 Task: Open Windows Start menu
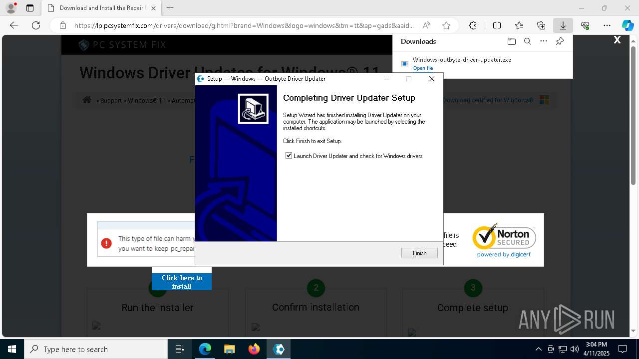tap(12, 349)
